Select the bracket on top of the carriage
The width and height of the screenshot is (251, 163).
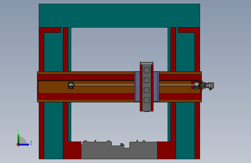146,63
